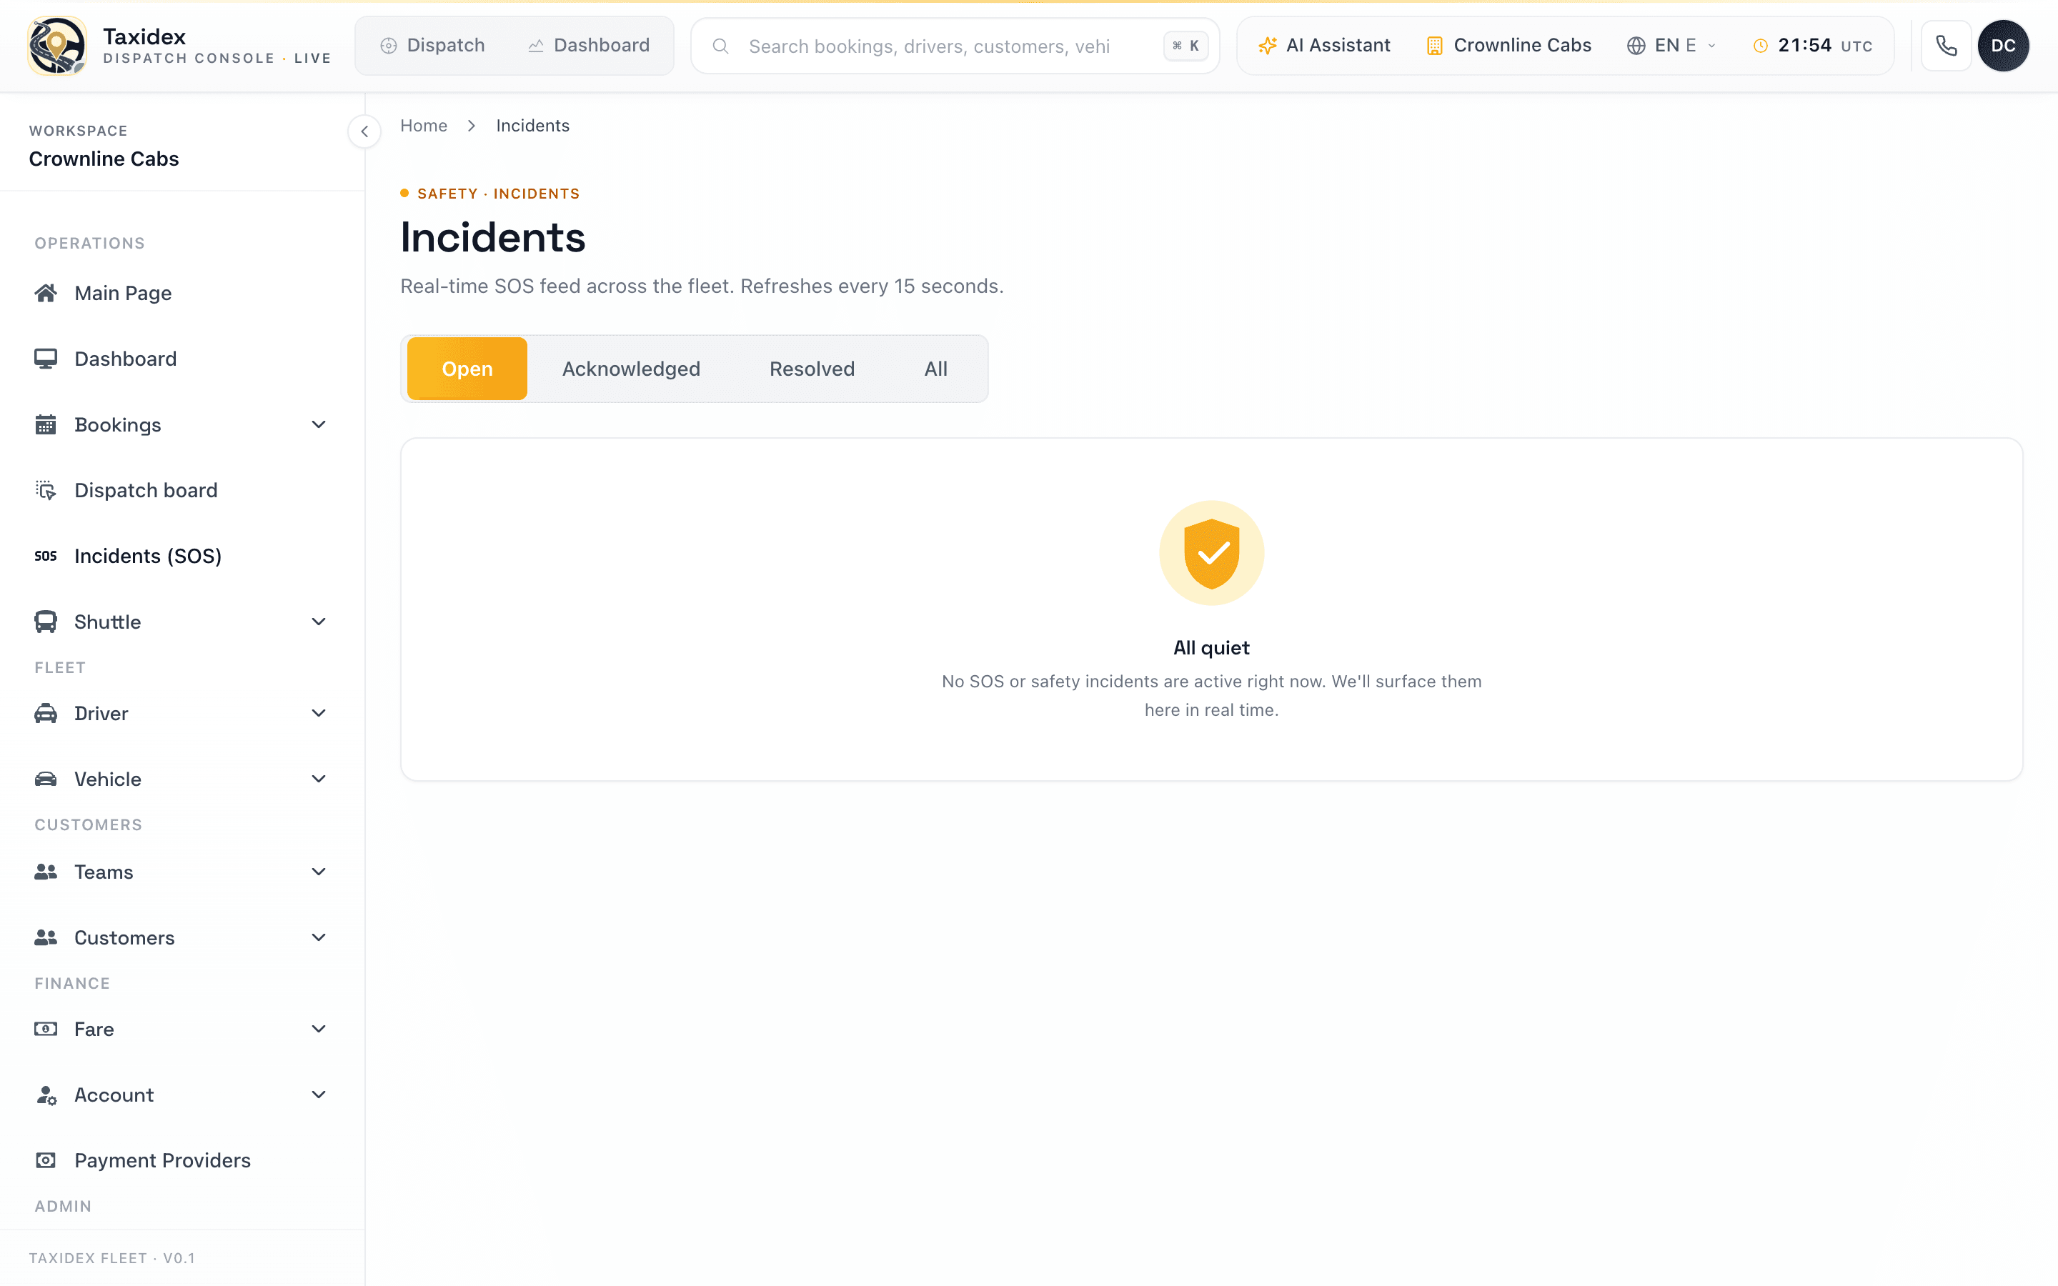2058x1286 pixels.
Task: Expand the Customers submenu chevron
Action: coord(319,937)
